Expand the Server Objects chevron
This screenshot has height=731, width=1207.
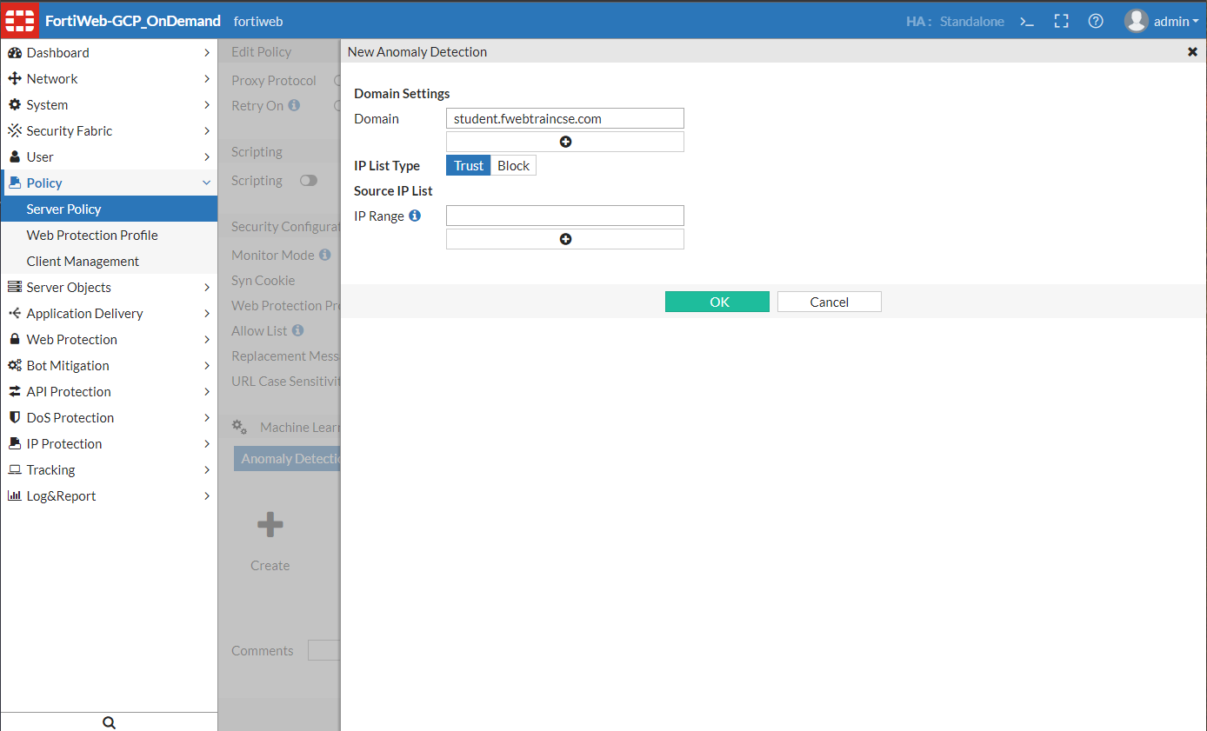[x=207, y=288]
